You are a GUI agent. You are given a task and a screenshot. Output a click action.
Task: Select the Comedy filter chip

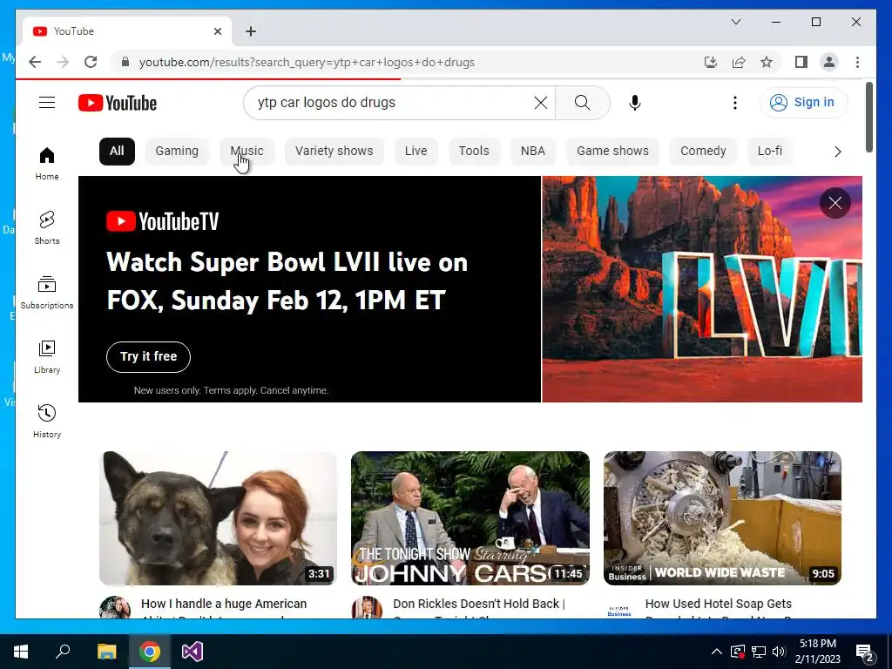click(703, 152)
